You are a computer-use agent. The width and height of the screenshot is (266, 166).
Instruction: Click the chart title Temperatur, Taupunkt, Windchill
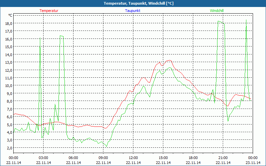point(139,3)
